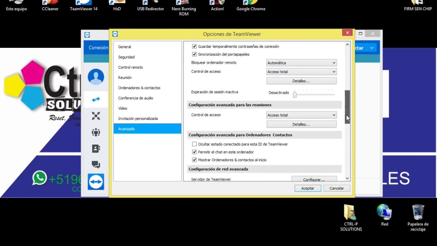Open remote control Control de acceso dropdown

coord(301,72)
